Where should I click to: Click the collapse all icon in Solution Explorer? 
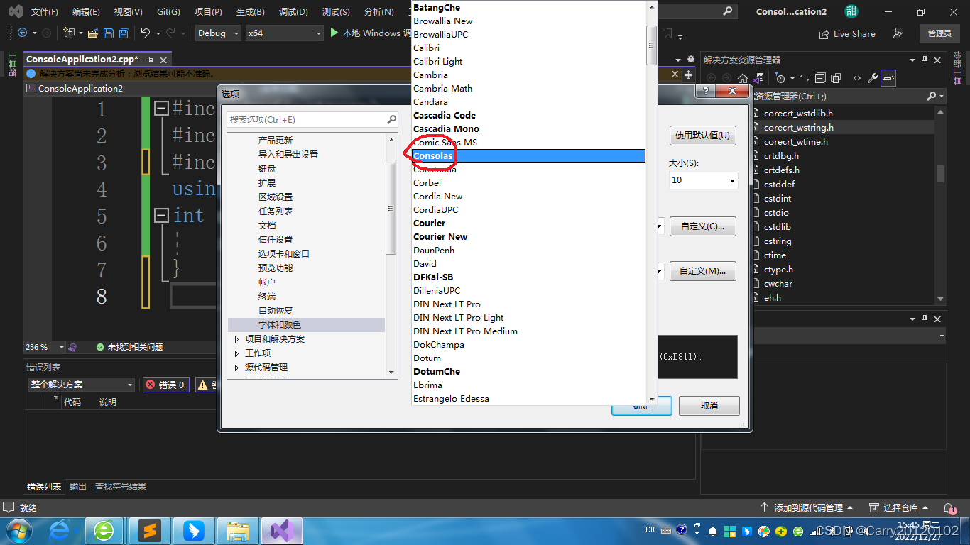point(820,78)
